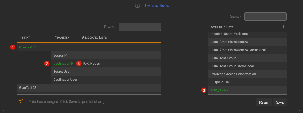Choose the SourceUser parameter row
303x113 pixels.
click(62, 72)
